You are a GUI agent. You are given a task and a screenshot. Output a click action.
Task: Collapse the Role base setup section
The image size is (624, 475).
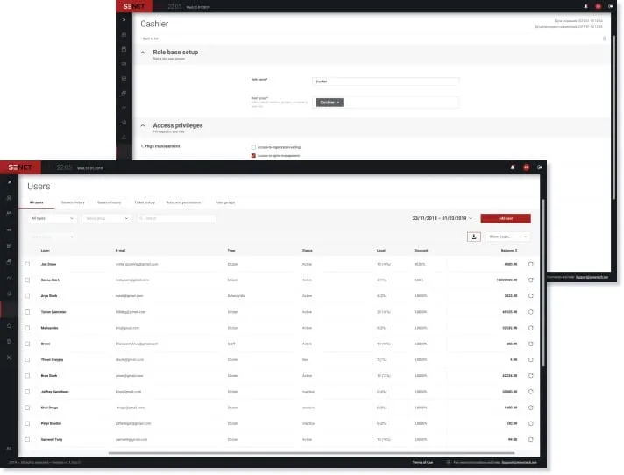[143, 53]
